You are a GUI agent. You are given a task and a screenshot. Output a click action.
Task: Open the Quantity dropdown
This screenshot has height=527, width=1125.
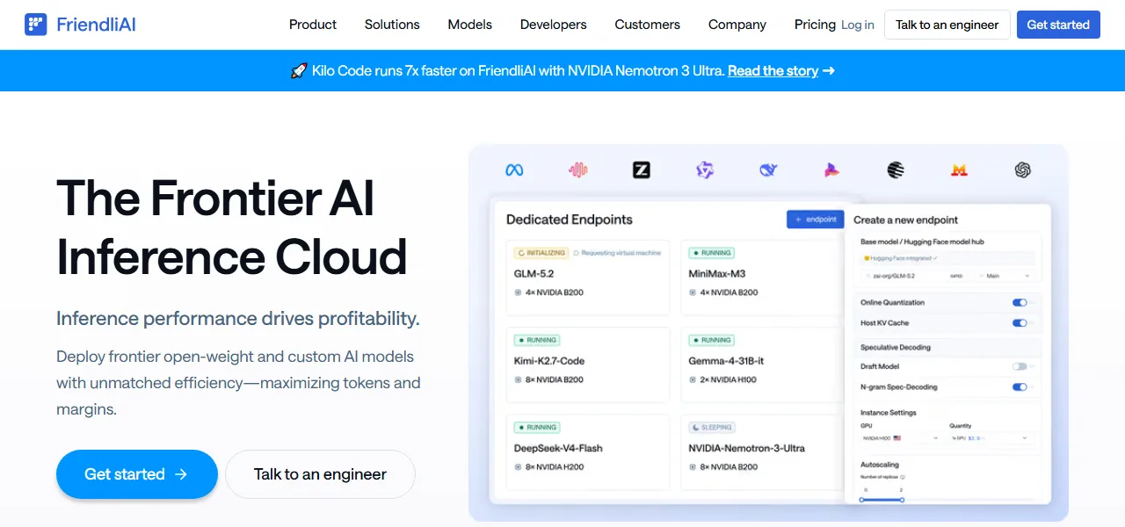pos(991,437)
